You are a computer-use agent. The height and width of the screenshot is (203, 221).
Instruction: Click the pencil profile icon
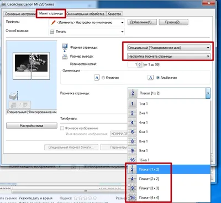pyautogui.click(x=53, y=23)
